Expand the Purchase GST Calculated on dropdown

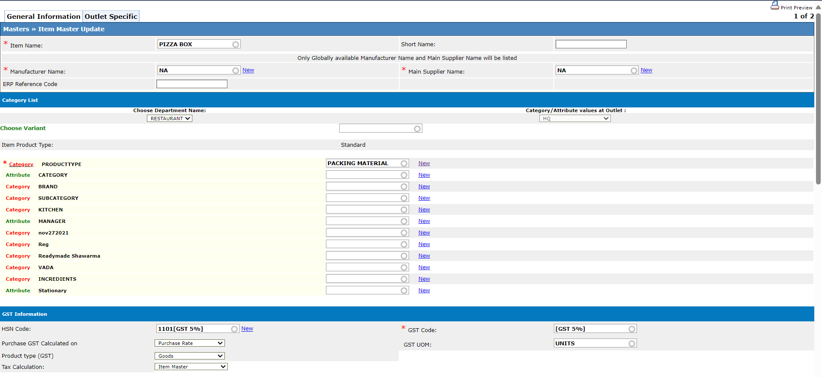[x=189, y=343]
